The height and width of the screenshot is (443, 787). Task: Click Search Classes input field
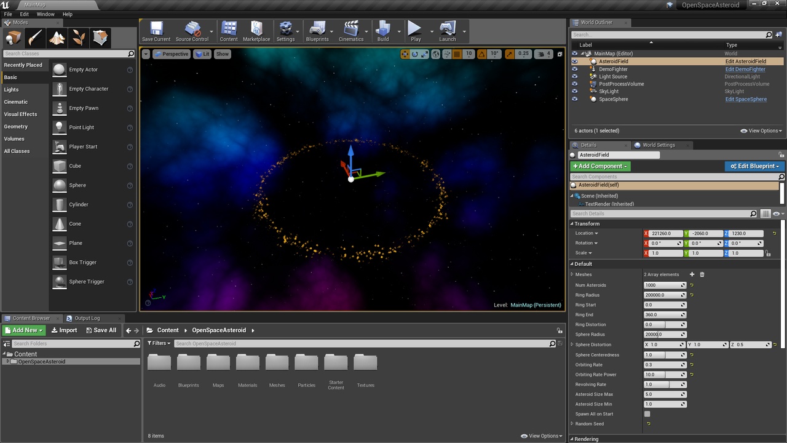click(x=69, y=54)
